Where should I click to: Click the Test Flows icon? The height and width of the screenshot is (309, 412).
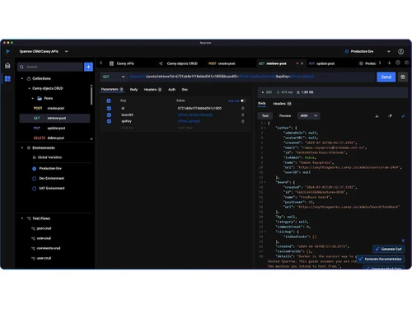coord(29,218)
